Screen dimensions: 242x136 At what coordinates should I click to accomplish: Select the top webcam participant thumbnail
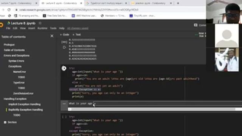(x=224, y=12)
